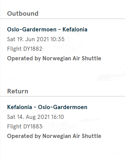The image size is (125, 159).
Task: Click the outbound date Sat 19. Jun 2021
Action: tap(28, 39)
